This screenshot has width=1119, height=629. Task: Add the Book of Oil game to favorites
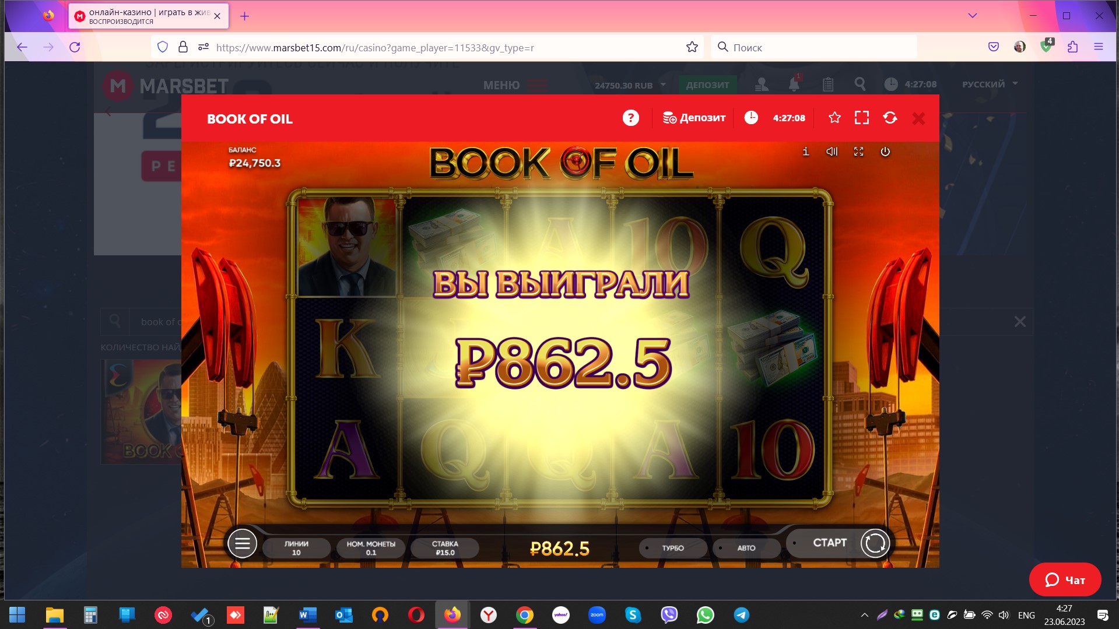(x=834, y=118)
